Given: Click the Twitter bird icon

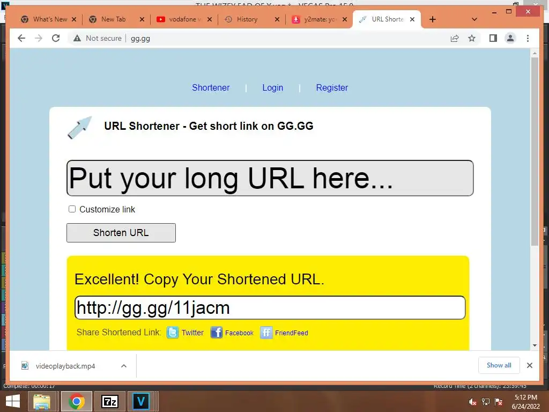Looking at the screenshot, I should 172,332.
